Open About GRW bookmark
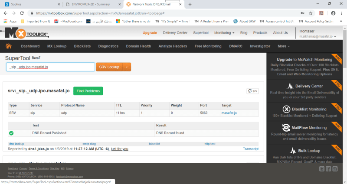347x184 pixels. click(x=245, y=21)
